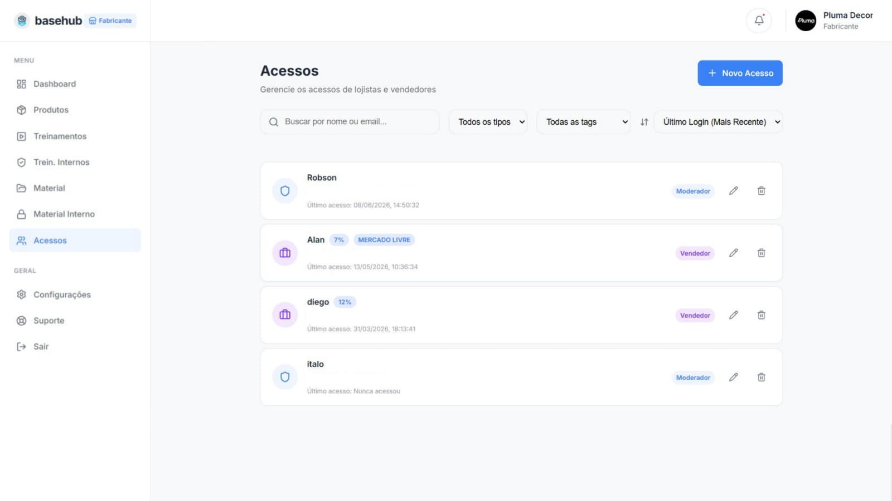Select Sair to log out
This screenshot has width=892, height=501.
tap(75, 347)
